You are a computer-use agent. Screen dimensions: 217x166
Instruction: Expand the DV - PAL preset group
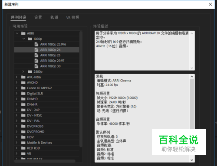[x=16, y=120]
